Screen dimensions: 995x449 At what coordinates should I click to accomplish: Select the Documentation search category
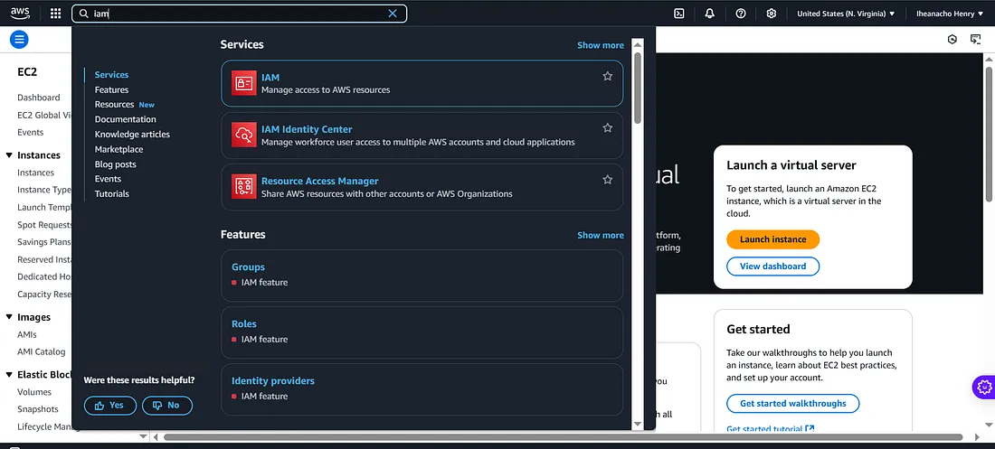tap(125, 119)
